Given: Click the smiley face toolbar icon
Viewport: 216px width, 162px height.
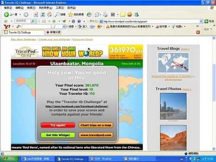Looking at the screenshot, I should [130, 14].
